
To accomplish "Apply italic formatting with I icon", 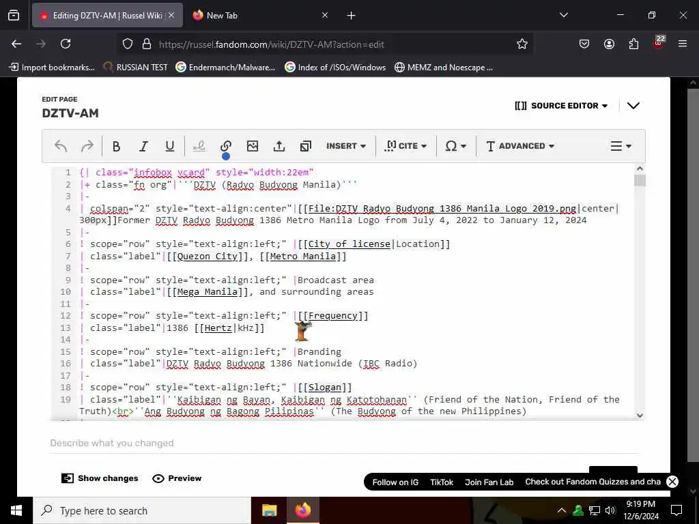I will pos(143,146).
